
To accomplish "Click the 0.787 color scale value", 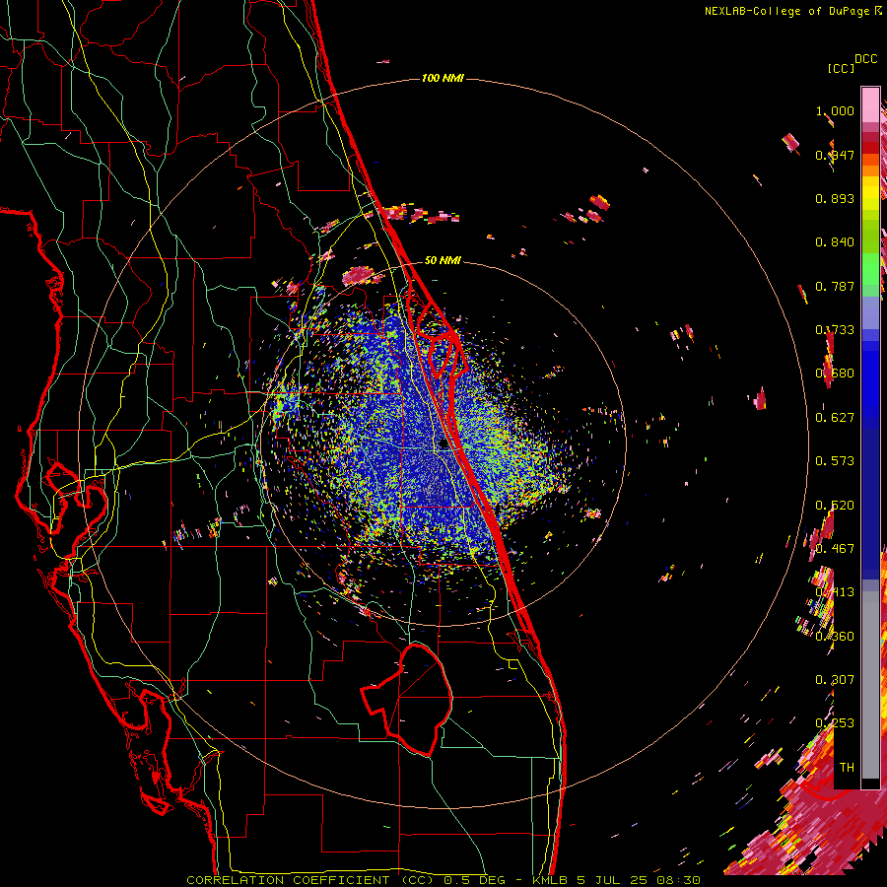I will point(835,286).
